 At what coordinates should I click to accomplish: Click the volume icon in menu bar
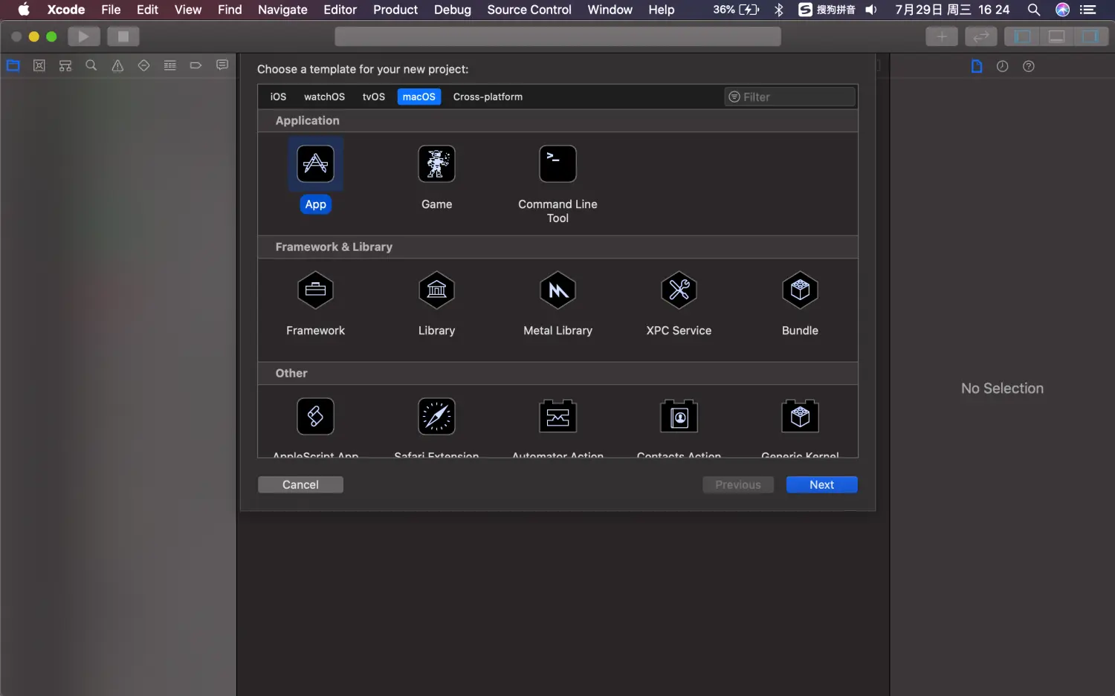[871, 10]
